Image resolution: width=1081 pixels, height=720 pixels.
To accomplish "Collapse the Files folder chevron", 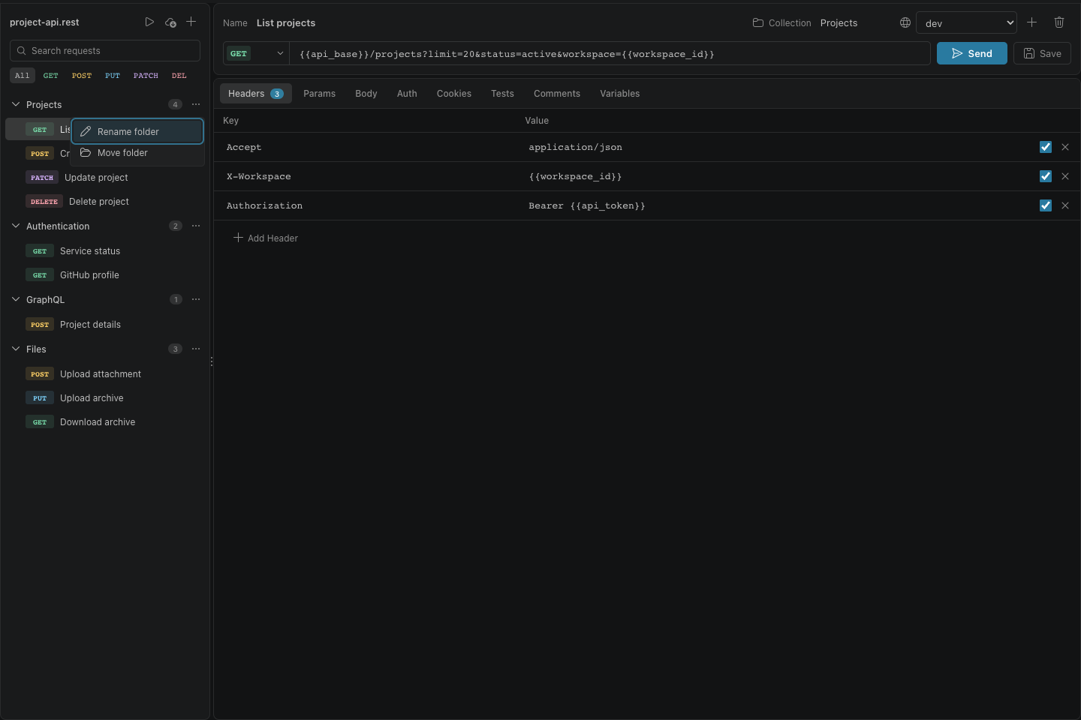I will (16, 349).
